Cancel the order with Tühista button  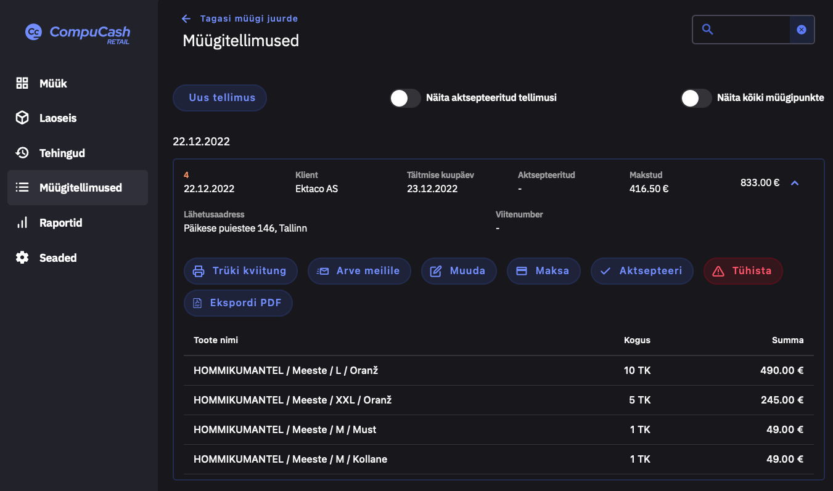click(x=743, y=271)
